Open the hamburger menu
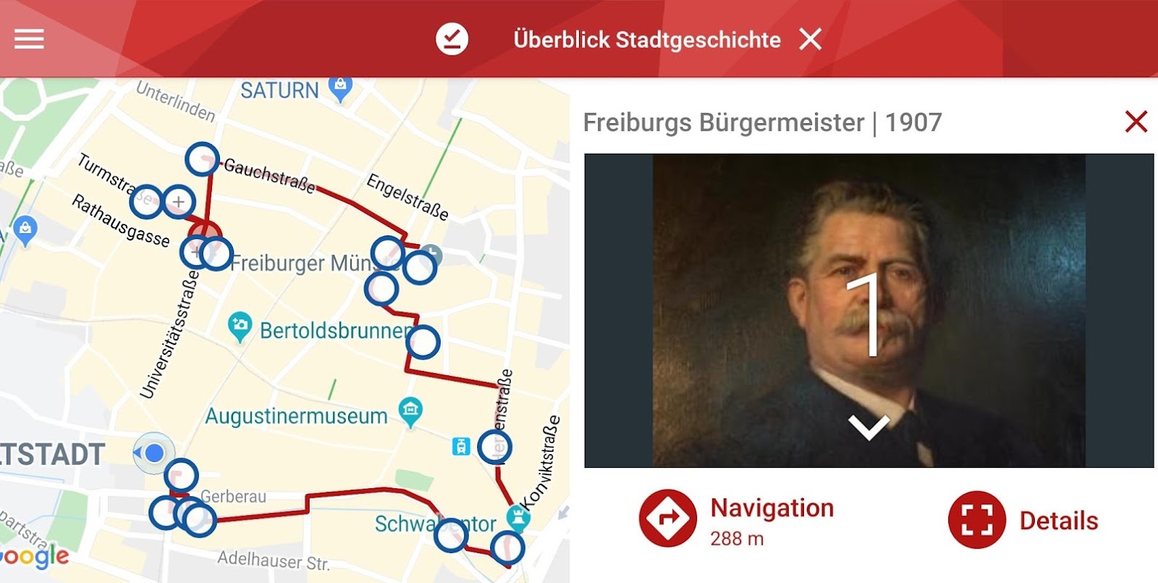Image resolution: width=1158 pixels, height=583 pixels. coord(29,39)
